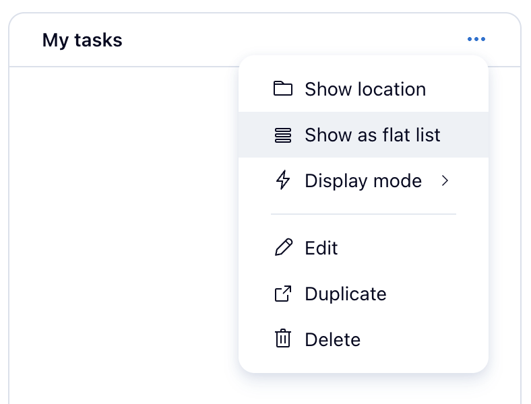Click the widget area beneath the open menu
The height and width of the screenshot is (404, 531).
click(364, 389)
